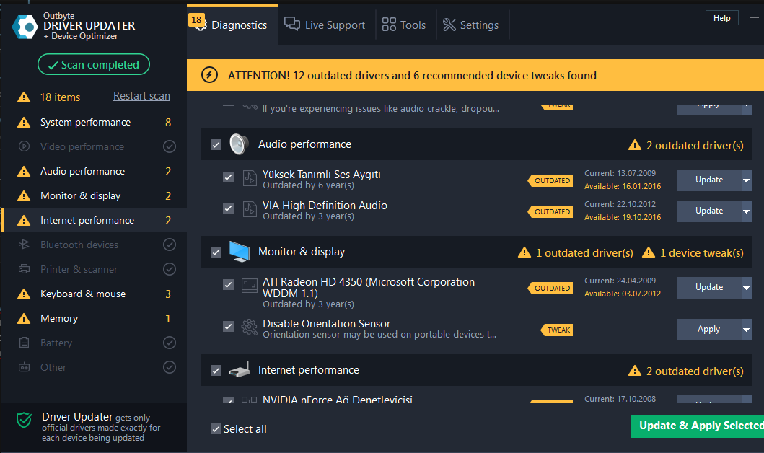The image size is (764, 453).
Task: Click the Help button
Action: pyautogui.click(x=721, y=18)
